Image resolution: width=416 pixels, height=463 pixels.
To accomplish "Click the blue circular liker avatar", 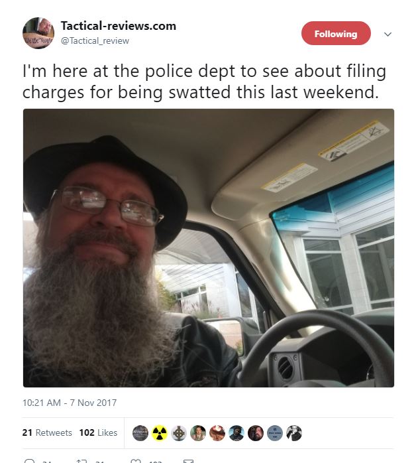I will (x=275, y=433).
